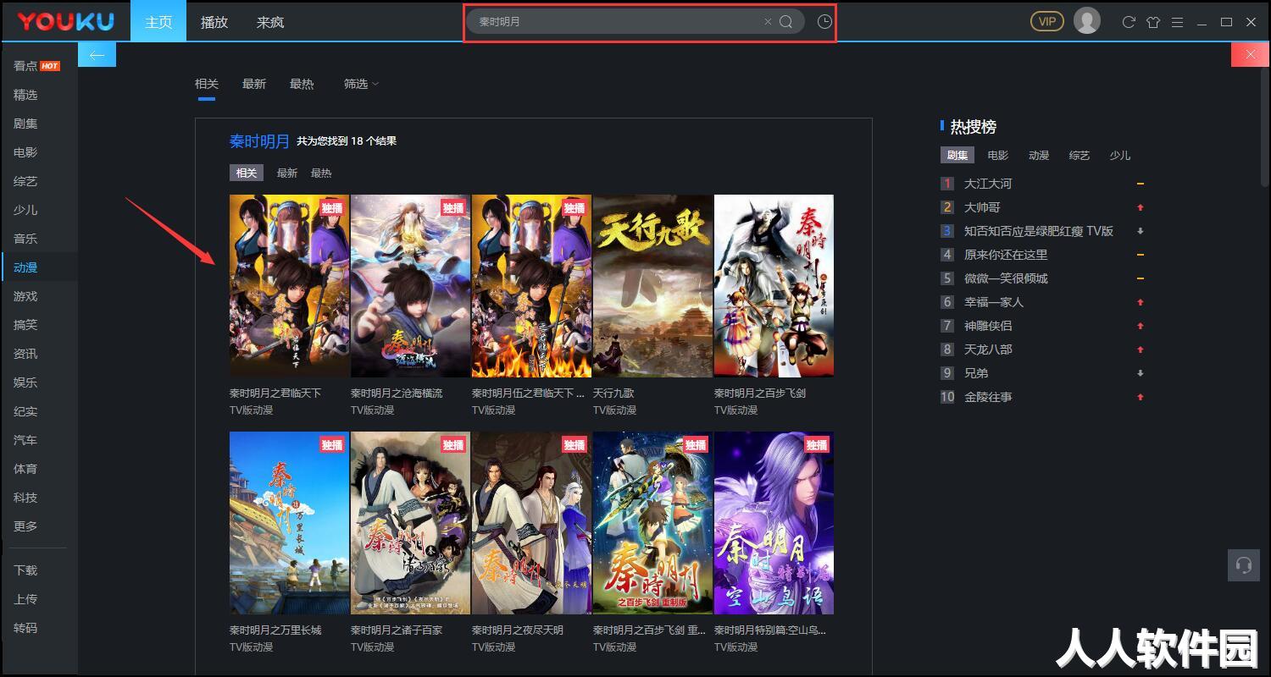Open 科技 in sidebar

(25, 498)
